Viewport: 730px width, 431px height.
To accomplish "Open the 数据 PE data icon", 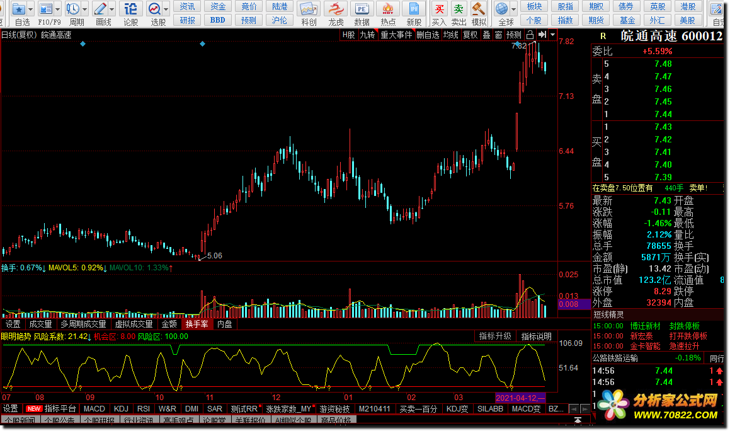I will click(362, 9).
